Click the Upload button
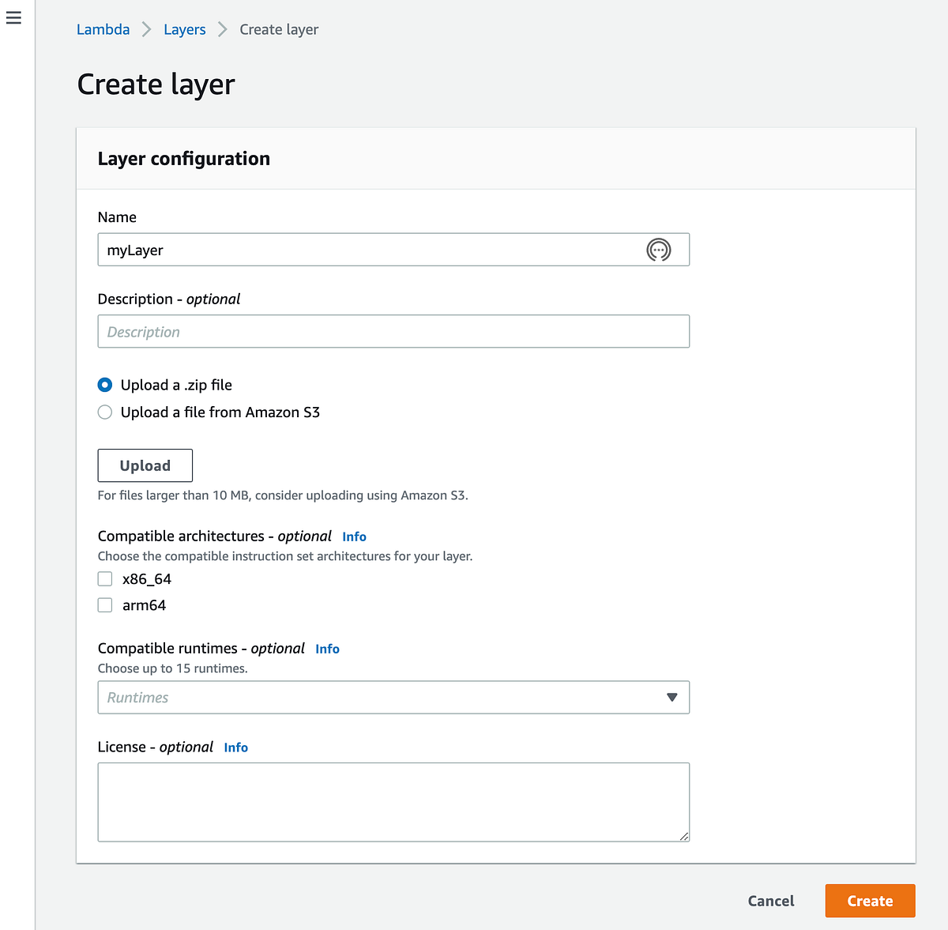 coord(145,465)
